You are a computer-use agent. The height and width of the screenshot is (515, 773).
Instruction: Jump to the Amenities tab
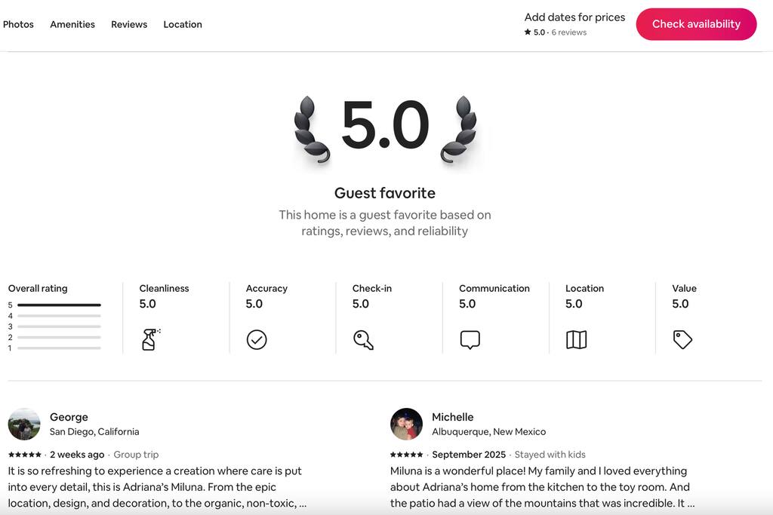click(72, 24)
